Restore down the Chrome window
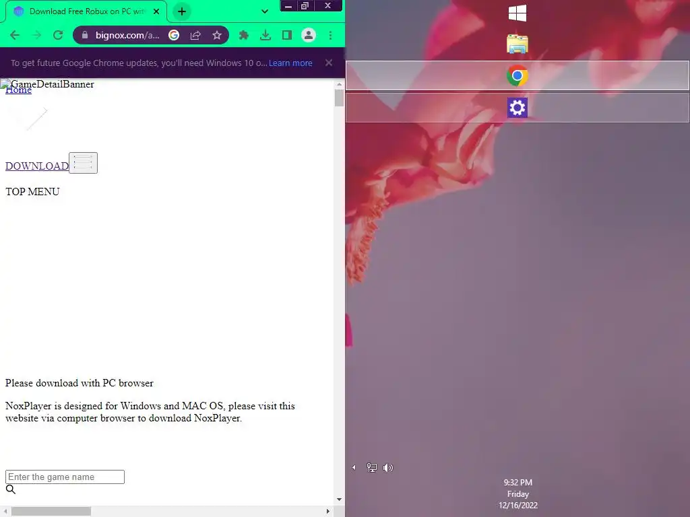690x517 pixels. (305, 5)
